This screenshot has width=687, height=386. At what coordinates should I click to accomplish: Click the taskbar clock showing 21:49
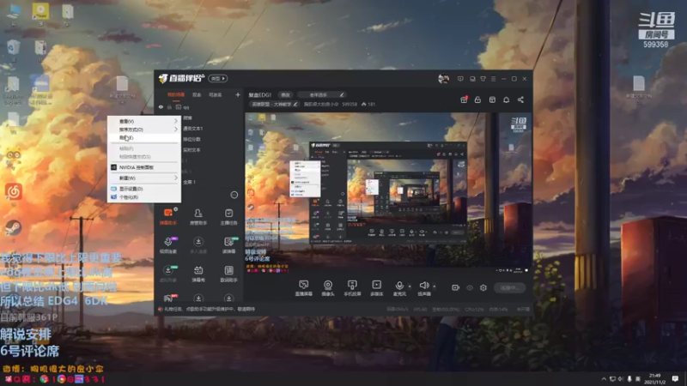pyautogui.click(x=655, y=379)
